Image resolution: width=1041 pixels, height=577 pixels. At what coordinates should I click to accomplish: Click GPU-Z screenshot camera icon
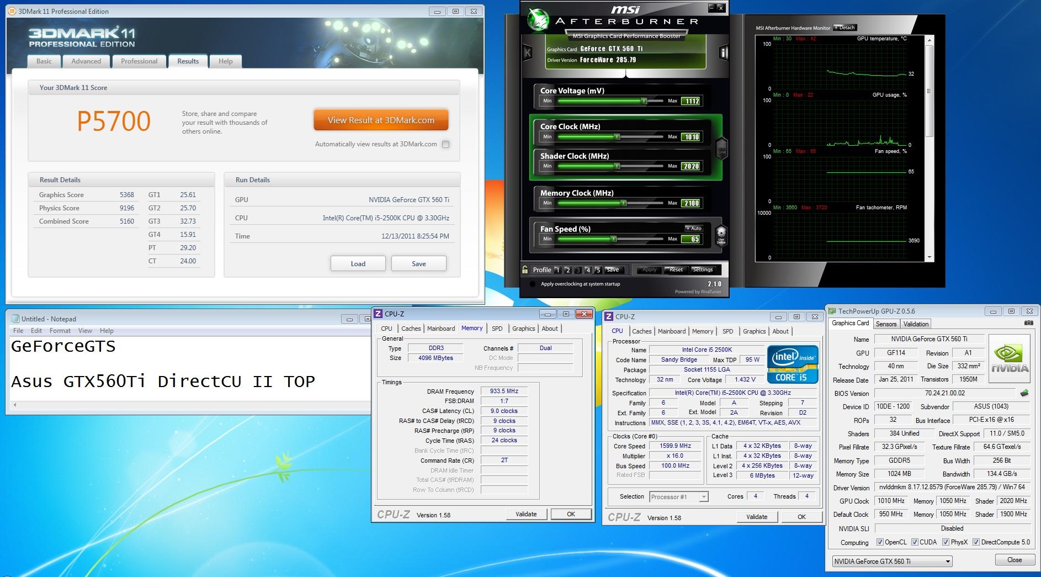point(1028,324)
